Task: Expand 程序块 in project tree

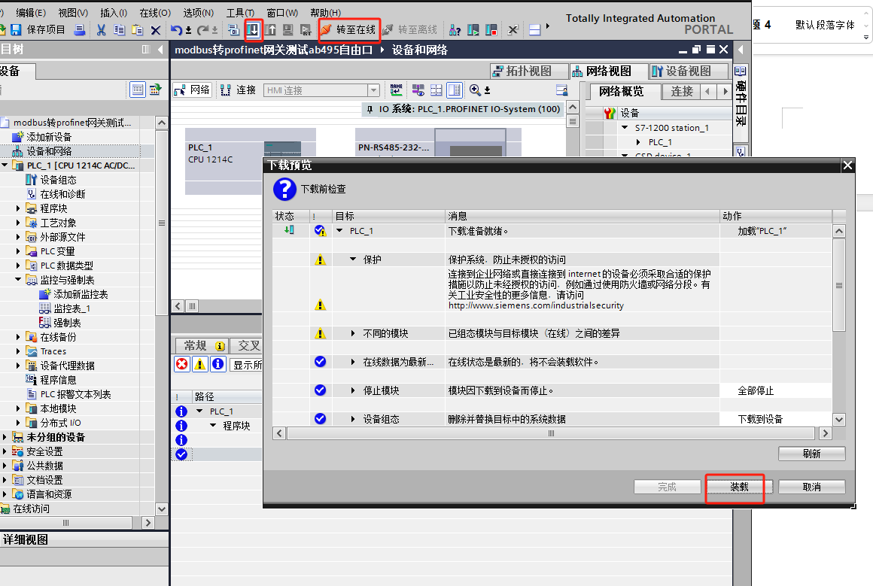Action: coord(18,208)
